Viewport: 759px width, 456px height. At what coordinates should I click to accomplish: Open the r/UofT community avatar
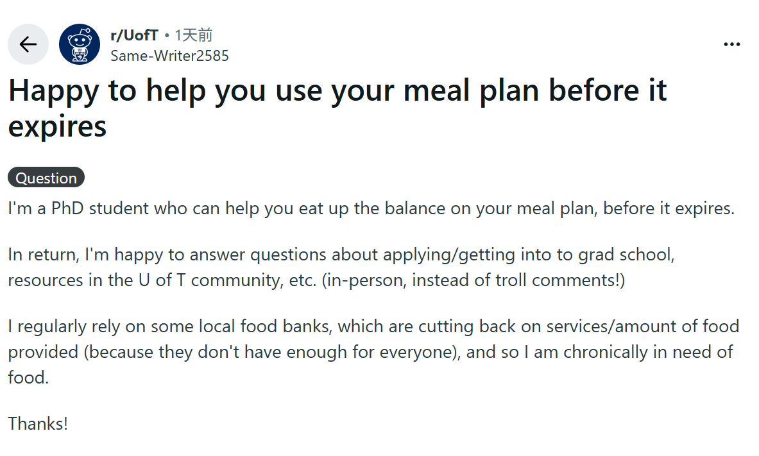click(x=80, y=44)
